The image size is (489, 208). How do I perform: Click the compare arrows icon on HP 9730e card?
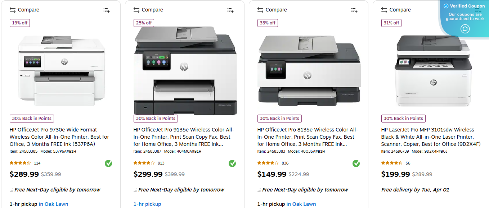[x=12, y=10]
